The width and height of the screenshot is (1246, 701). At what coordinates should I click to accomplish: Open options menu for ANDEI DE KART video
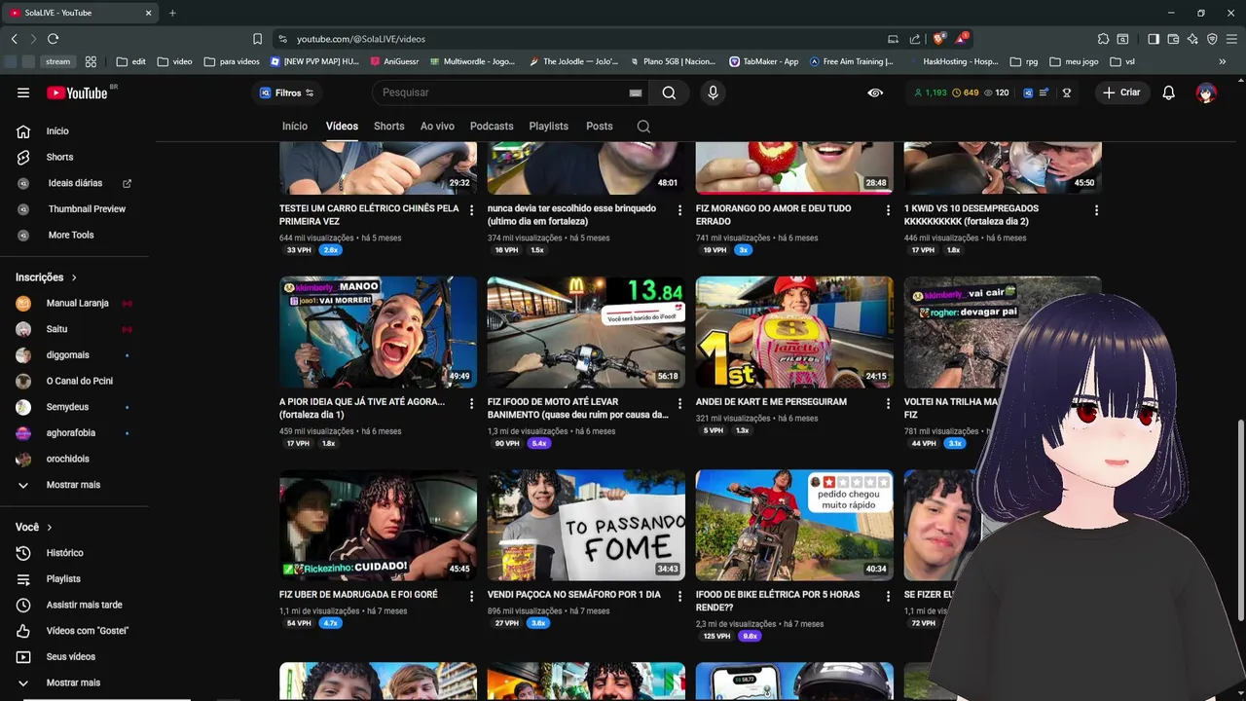[x=888, y=403]
